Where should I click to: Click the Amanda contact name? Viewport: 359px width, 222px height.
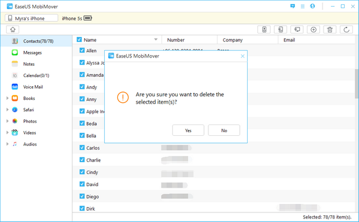(x=95, y=75)
